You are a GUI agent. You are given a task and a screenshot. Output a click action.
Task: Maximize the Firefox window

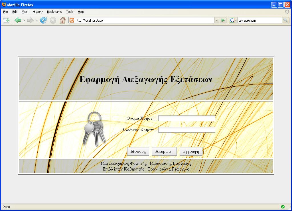281,5
